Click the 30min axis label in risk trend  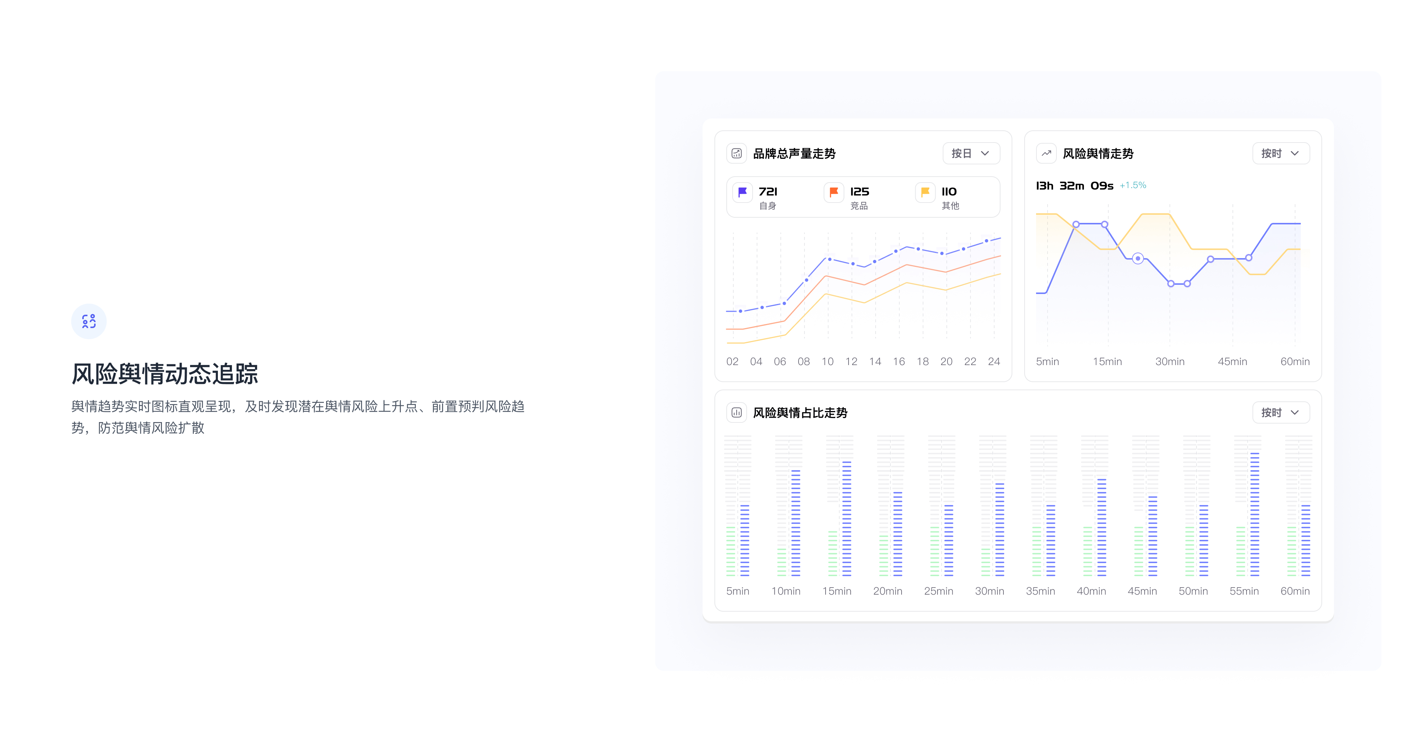pos(1169,362)
